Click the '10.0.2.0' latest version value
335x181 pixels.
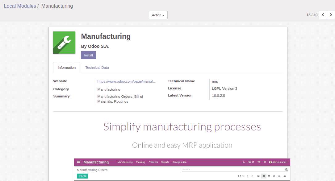pos(218,96)
